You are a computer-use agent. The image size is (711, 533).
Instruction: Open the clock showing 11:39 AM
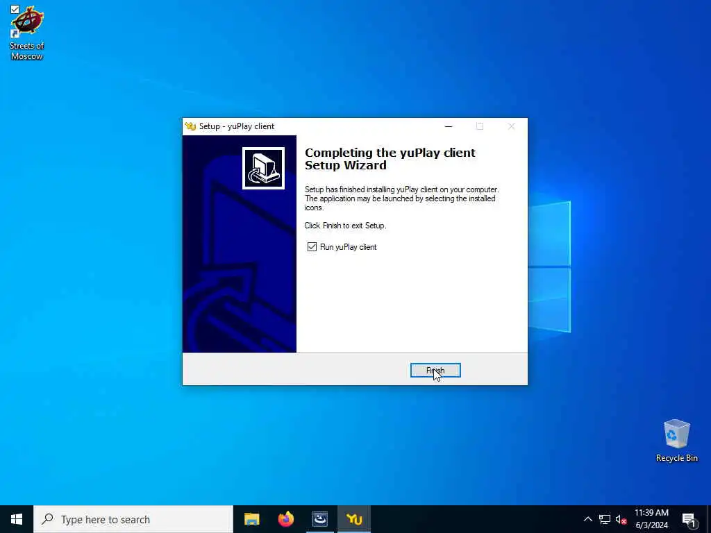(x=651, y=519)
